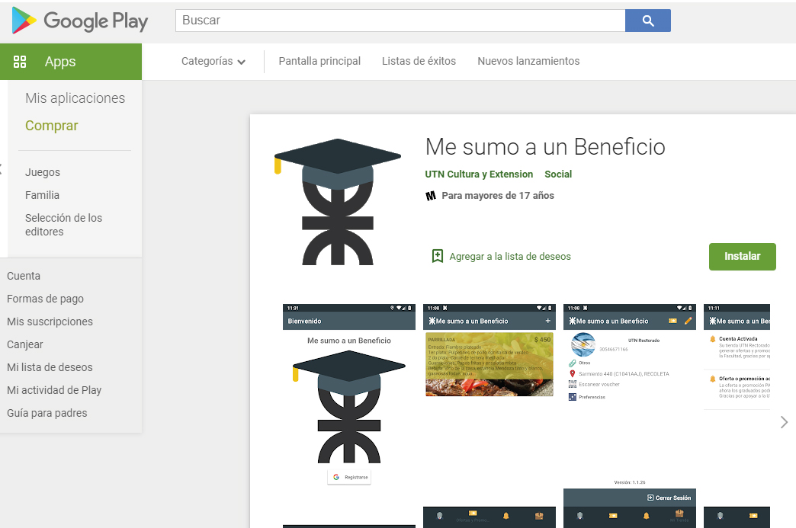796x528 pixels.
Task: Open Cuenta settings
Action: point(24,276)
